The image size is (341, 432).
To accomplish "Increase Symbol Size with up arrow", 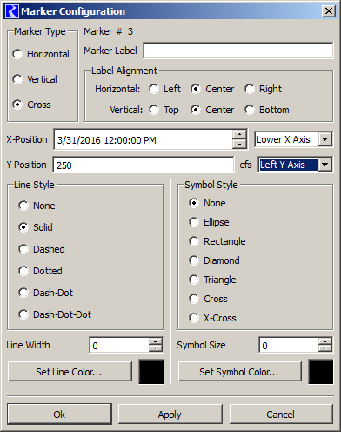I will [325, 341].
